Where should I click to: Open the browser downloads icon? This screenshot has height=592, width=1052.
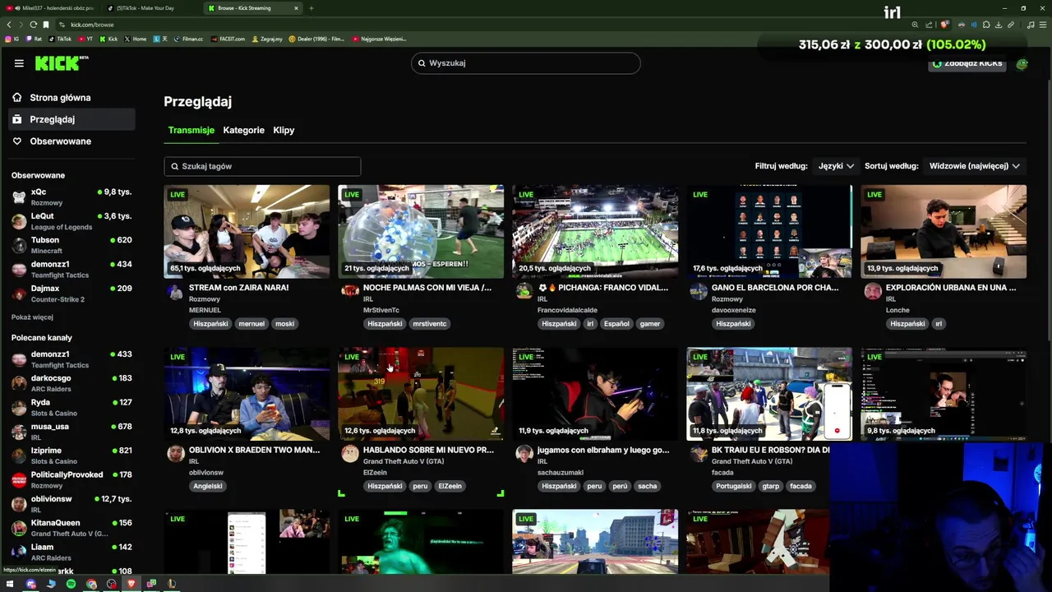(999, 25)
